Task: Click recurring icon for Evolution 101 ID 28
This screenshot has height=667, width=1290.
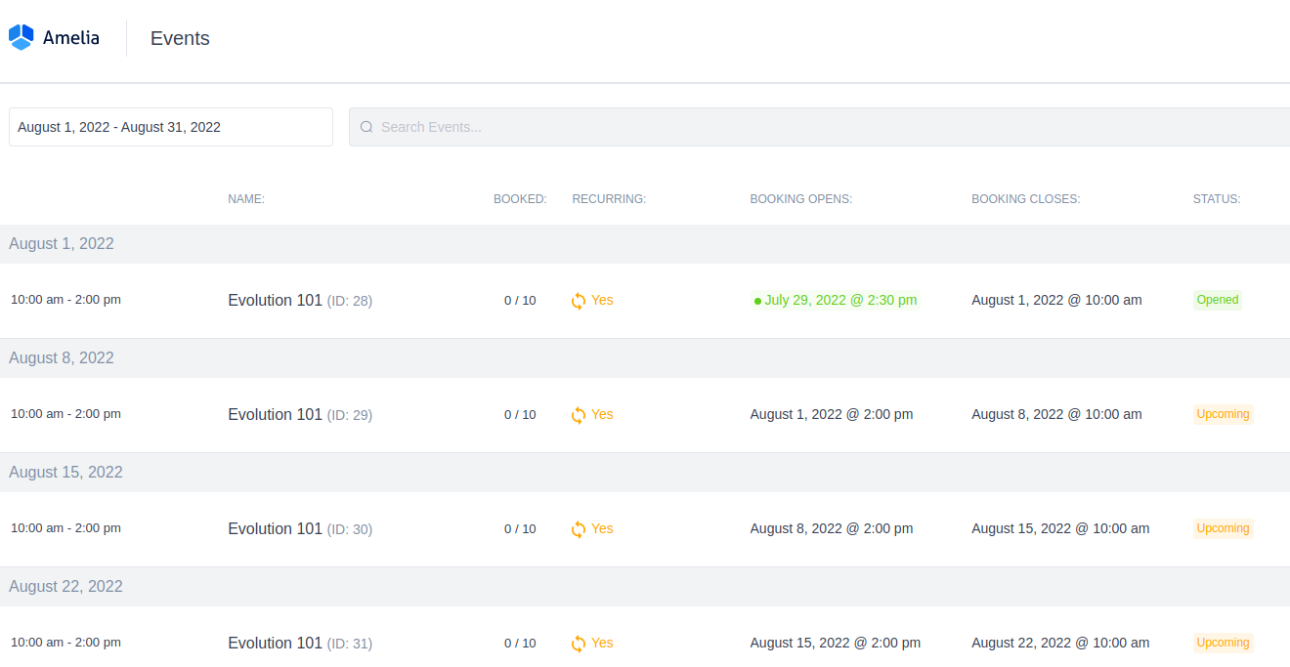Action: [579, 301]
